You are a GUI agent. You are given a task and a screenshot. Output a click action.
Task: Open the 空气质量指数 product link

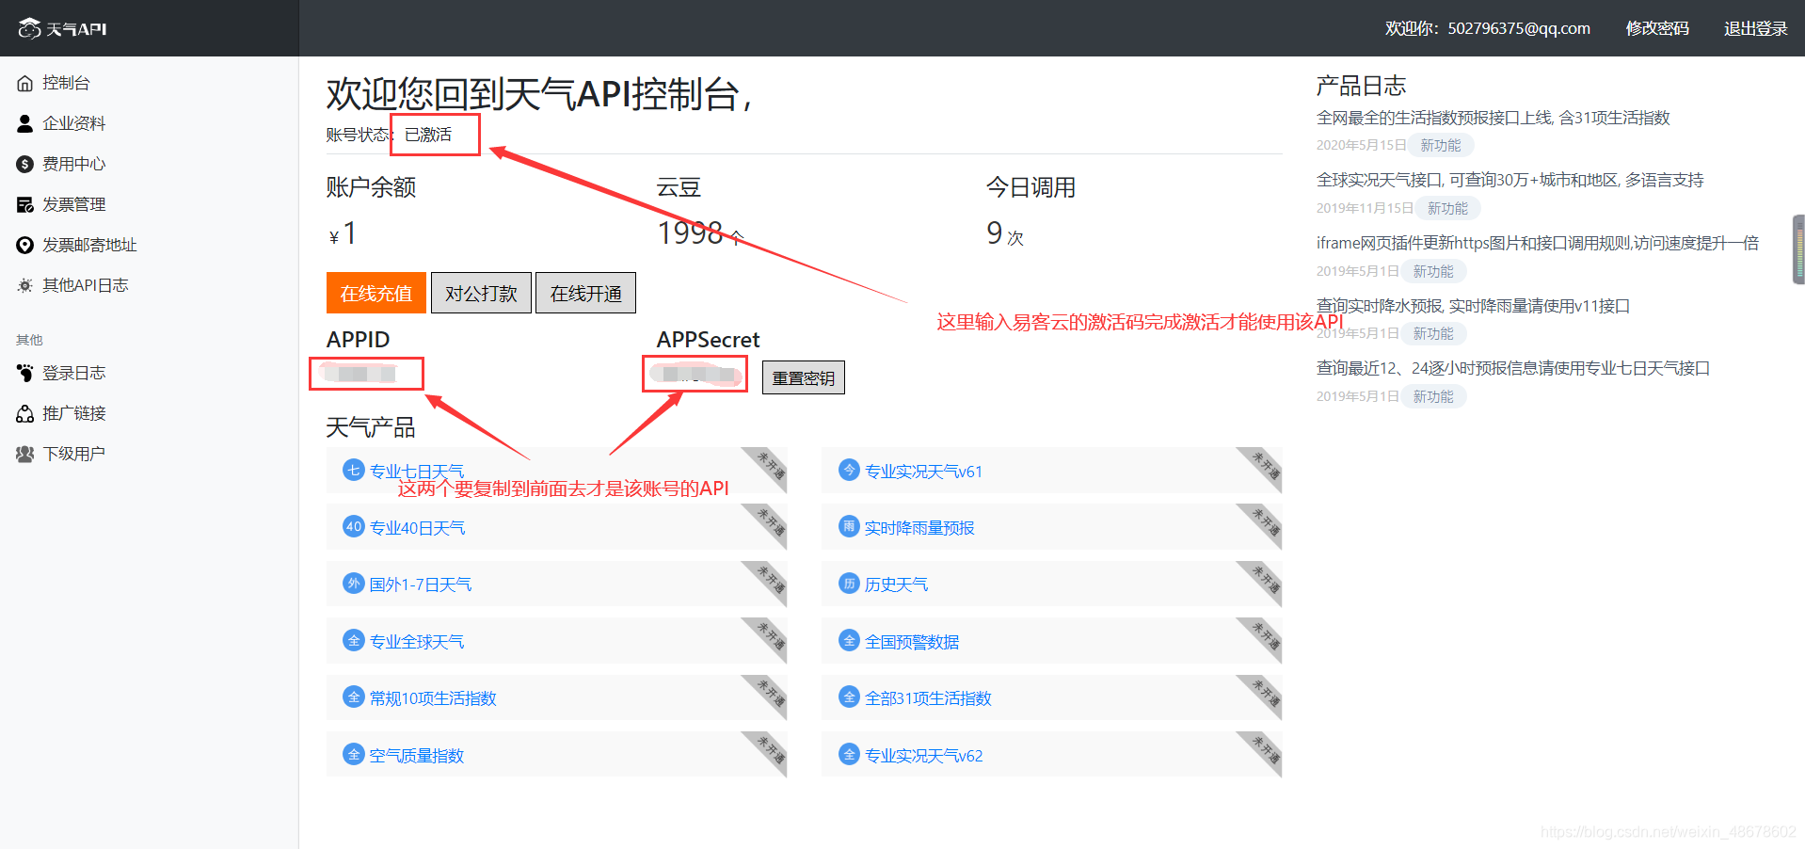click(417, 756)
